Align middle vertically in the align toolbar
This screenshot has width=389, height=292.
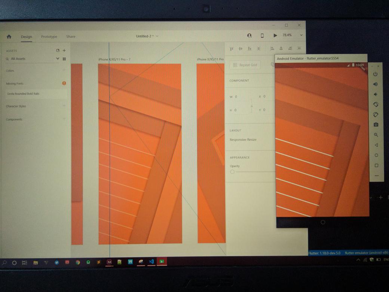click(x=241, y=49)
